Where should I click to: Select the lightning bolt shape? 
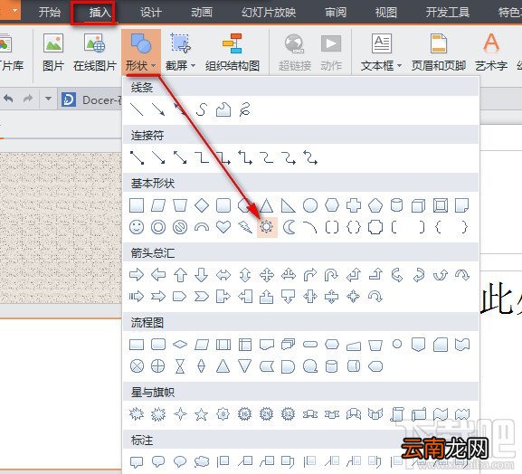point(245,227)
